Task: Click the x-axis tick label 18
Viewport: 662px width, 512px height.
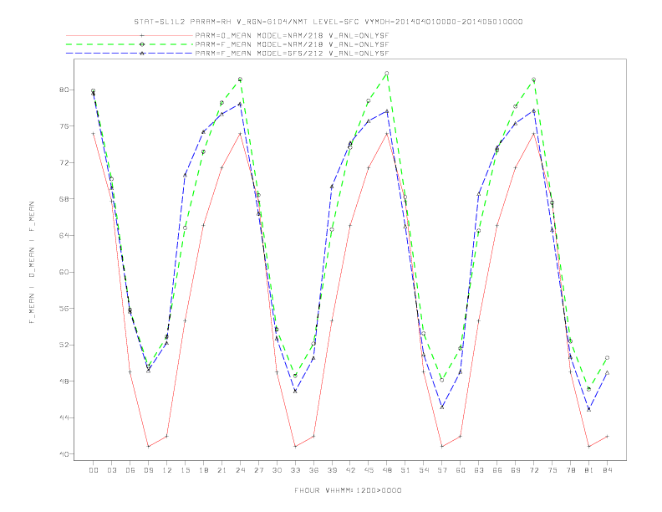Action: (x=203, y=470)
